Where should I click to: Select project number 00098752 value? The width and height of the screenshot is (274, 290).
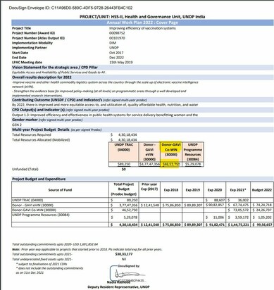(x=117, y=33)
